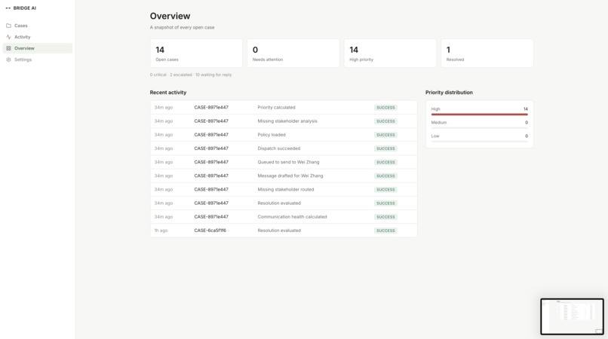Click the Bridge AI logo icon
This screenshot has width=608, height=339.
(8, 8)
